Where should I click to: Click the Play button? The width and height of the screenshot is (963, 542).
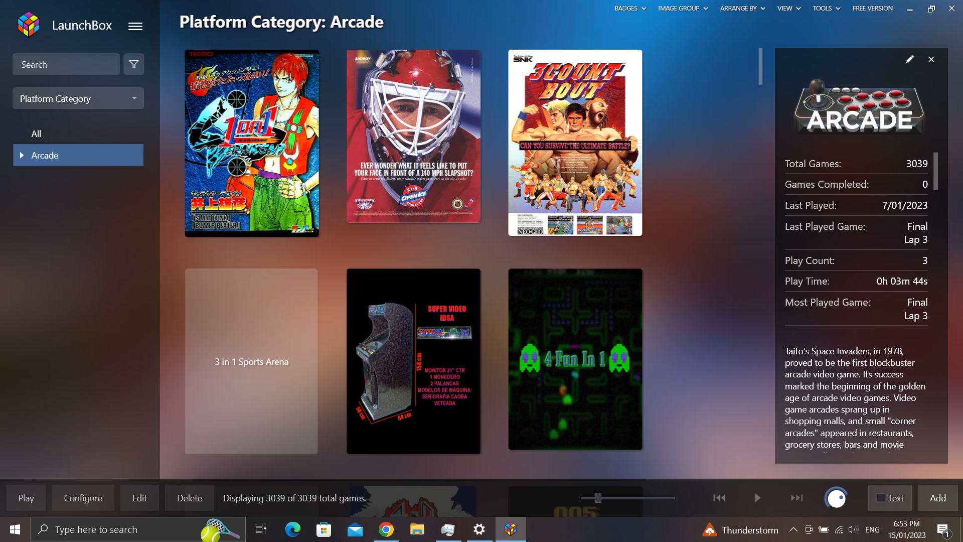pyautogui.click(x=26, y=498)
